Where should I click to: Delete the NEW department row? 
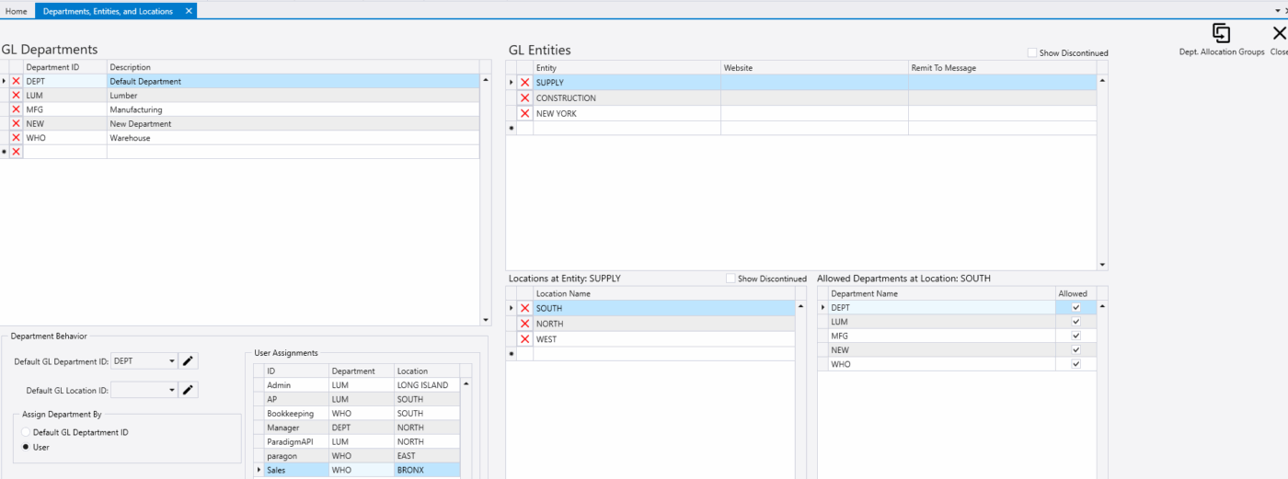coord(16,123)
